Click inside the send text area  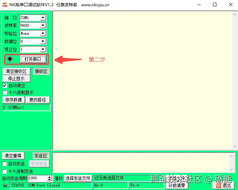tap(141, 163)
